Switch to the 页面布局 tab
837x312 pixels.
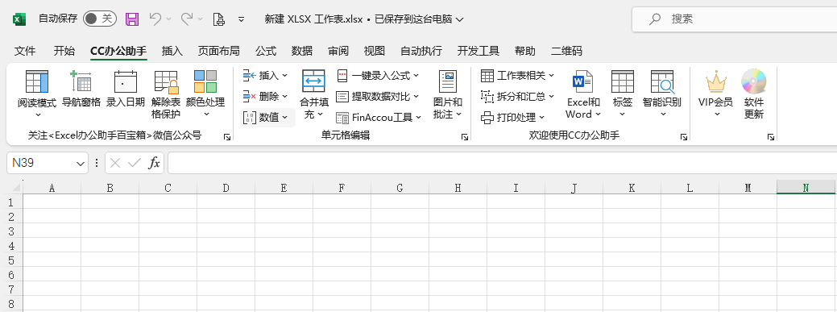pyautogui.click(x=218, y=51)
